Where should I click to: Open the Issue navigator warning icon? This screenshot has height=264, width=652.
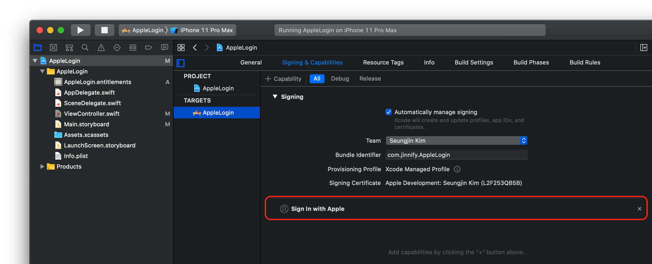[101, 48]
